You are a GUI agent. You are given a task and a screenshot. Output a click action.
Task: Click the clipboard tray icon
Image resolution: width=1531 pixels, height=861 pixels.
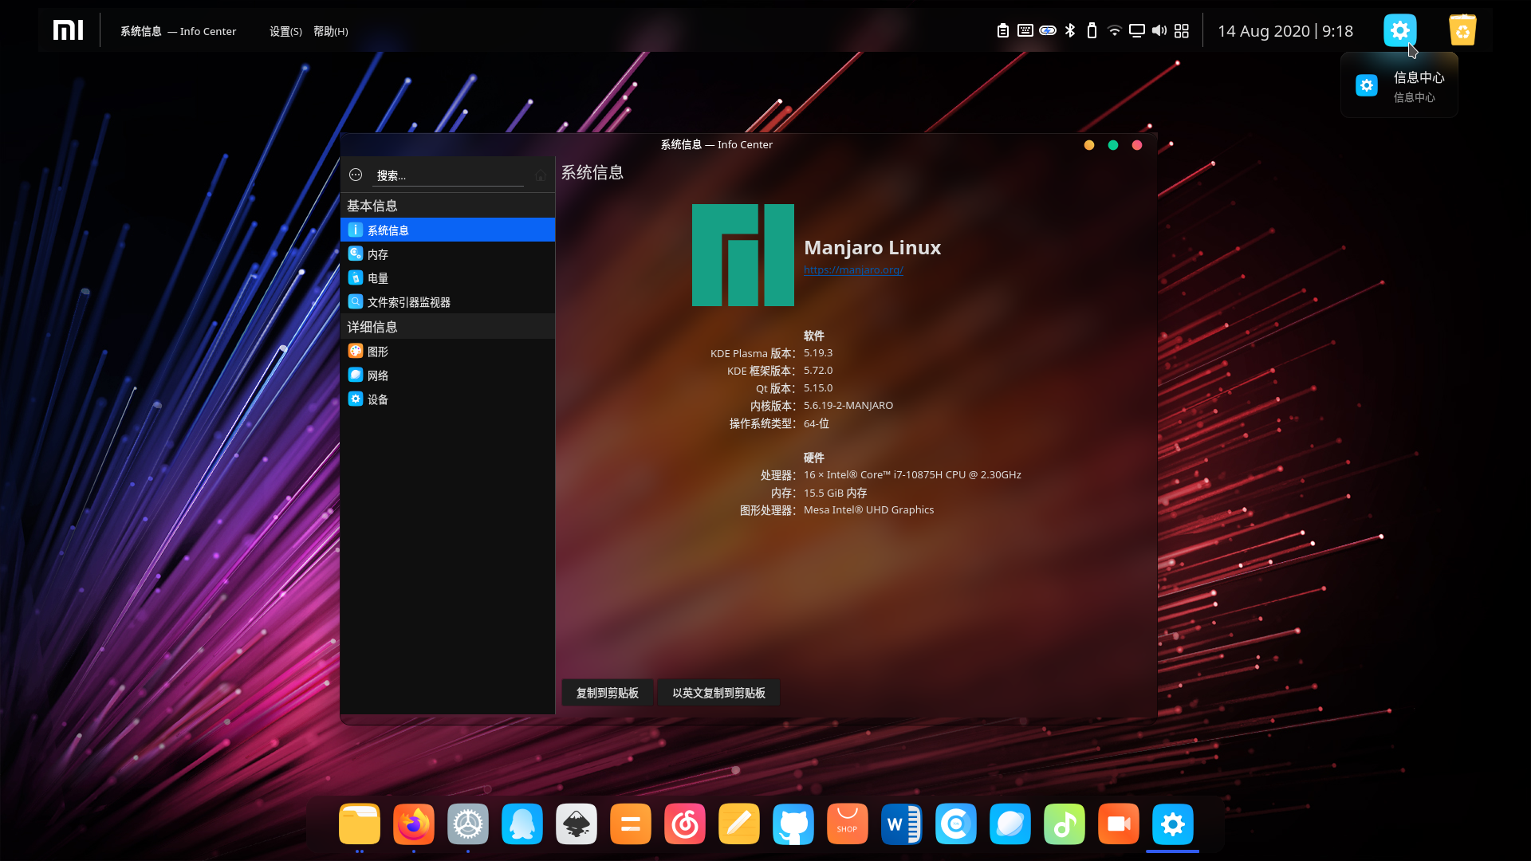point(1003,30)
